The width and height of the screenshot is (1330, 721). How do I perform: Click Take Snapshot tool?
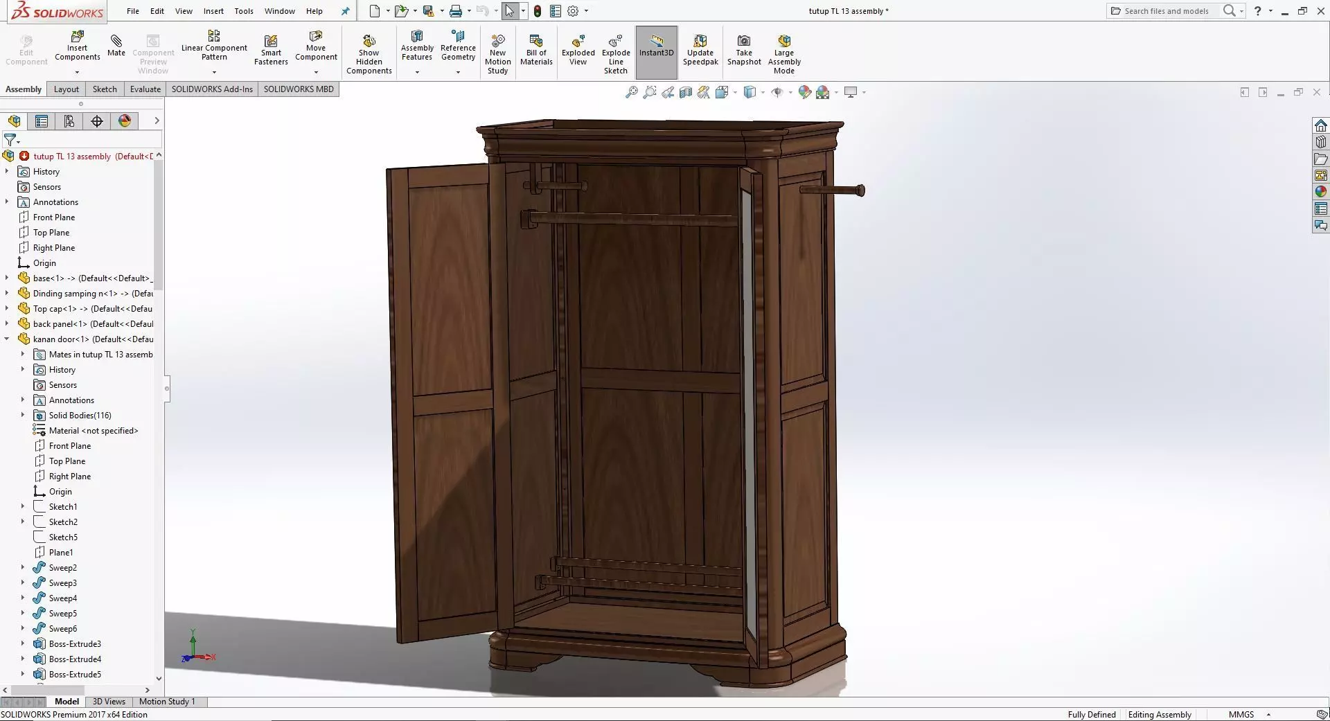[x=744, y=50]
